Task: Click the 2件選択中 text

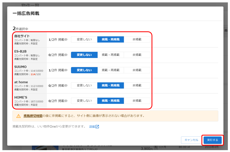Action: [x=20, y=29]
